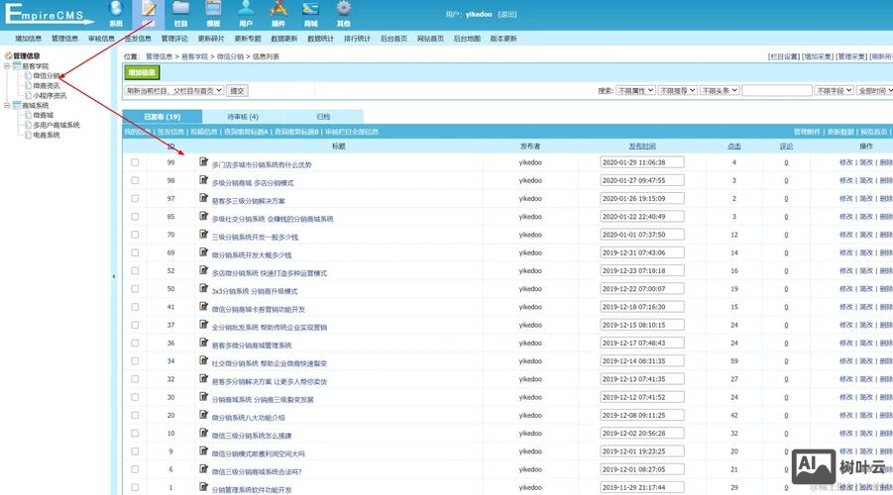
Task: Tick the checkbox for article ID 70
Action: point(135,235)
